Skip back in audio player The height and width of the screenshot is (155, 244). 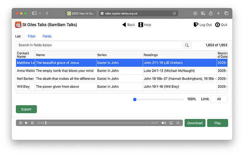pyautogui.click(x=21, y=123)
